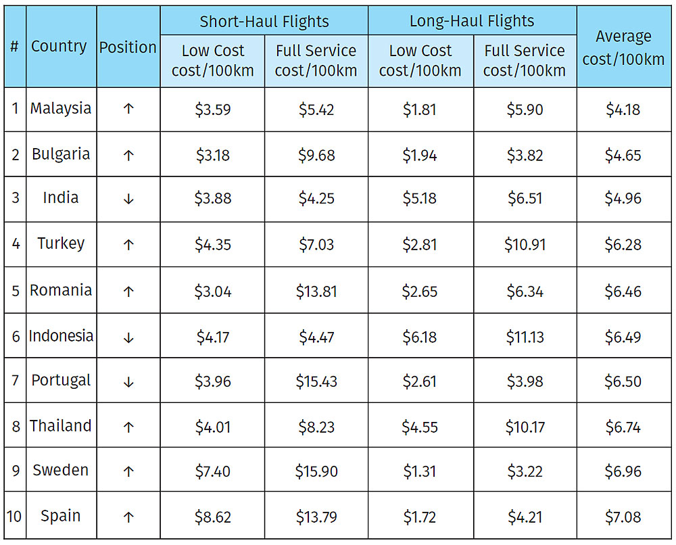
Task: Click the up arrow in Turkey's row
Action: pyautogui.click(x=128, y=245)
